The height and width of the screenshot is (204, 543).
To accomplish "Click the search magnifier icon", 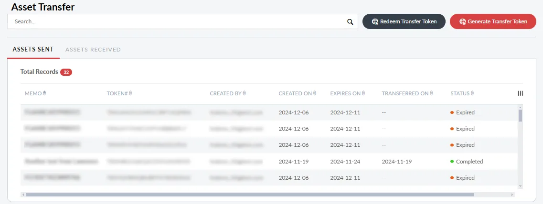I will click(x=350, y=21).
